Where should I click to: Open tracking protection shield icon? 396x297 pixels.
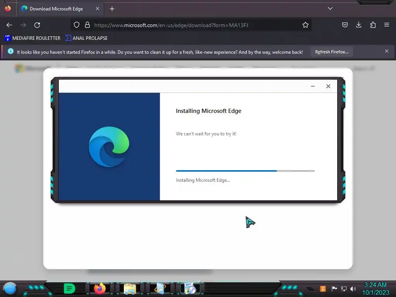(77, 25)
